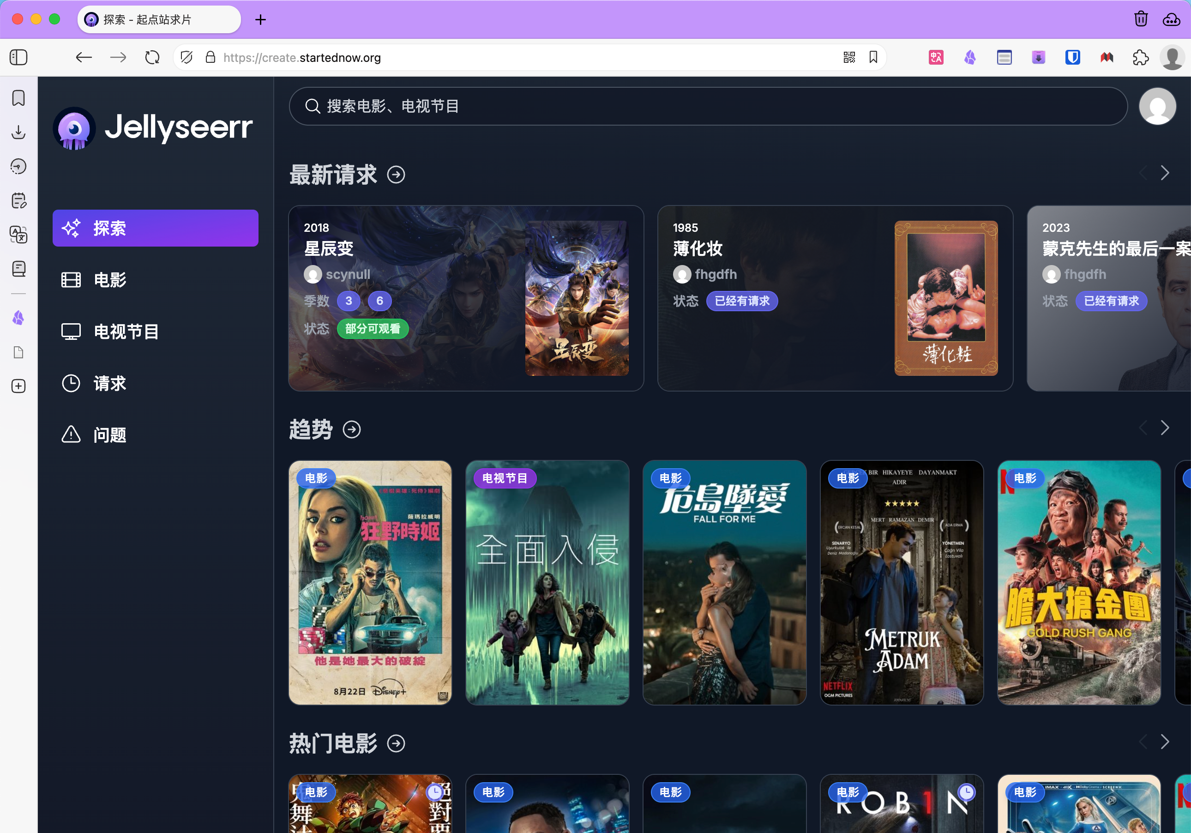Image resolution: width=1191 pixels, height=833 pixels.
Task: Select the 问题 sidebar menu item
Action: pos(156,435)
